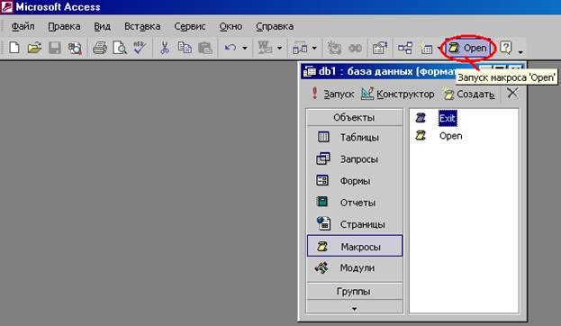Run the spelling check icon
The width and height of the screenshot is (561, 326).
tap(140, 48)
